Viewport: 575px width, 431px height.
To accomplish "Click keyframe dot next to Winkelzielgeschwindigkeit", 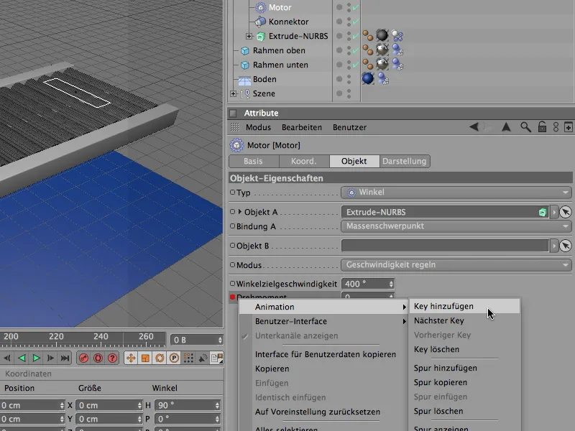I will click(x=232, y=284).
